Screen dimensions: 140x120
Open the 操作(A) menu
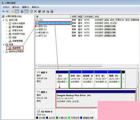(x=16, y=7)
